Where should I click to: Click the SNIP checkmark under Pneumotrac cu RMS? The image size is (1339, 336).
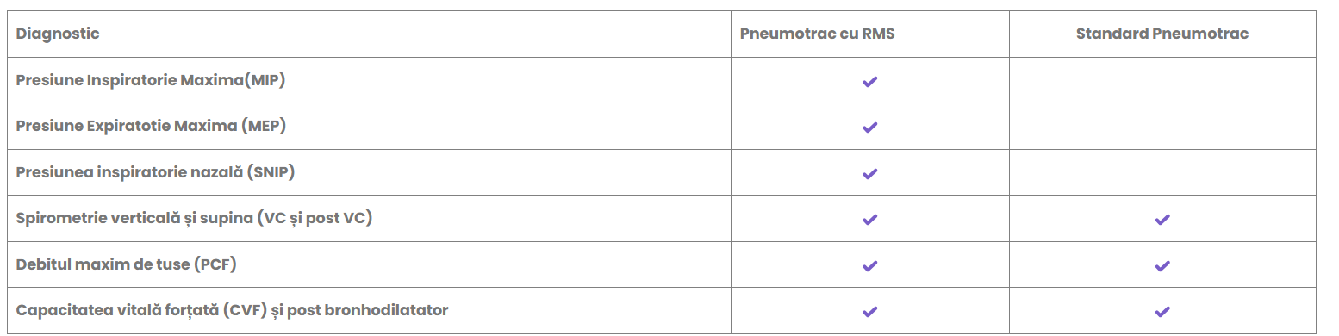pos(869,173)
